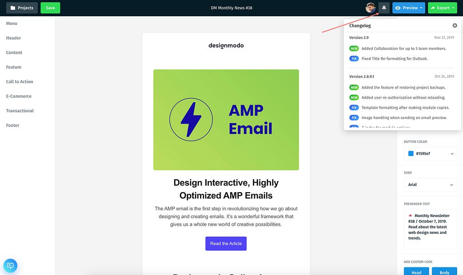Select the Menu modules category
This screenshot has width=463, height=275.
[12, 24]
